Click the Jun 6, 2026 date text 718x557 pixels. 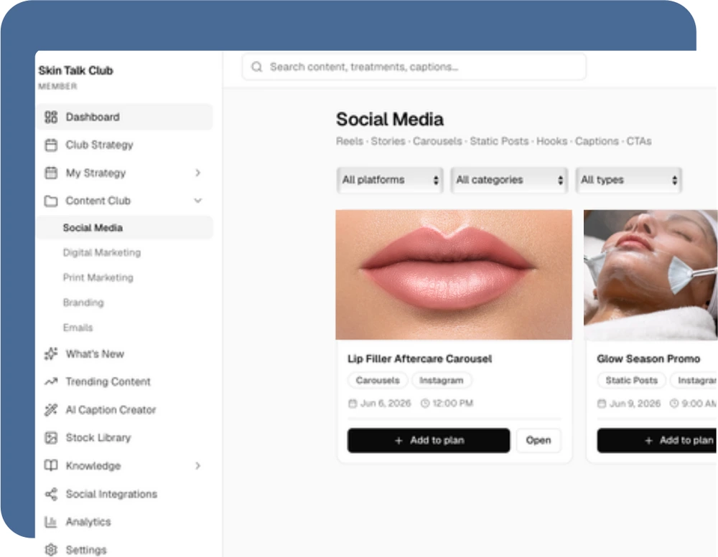[386, 404]
